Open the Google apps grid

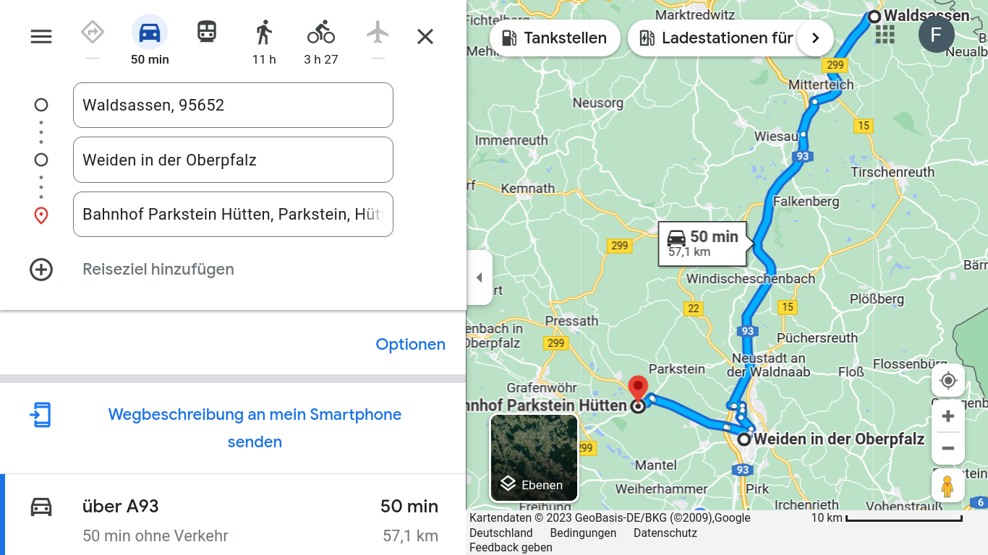click(885, 34)
